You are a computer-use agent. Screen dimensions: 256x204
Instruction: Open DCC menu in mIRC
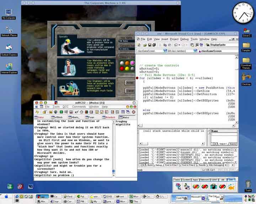click(x=65, y=107)
